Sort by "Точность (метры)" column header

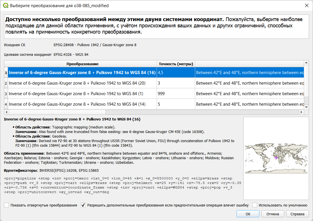tap(176, 64)
